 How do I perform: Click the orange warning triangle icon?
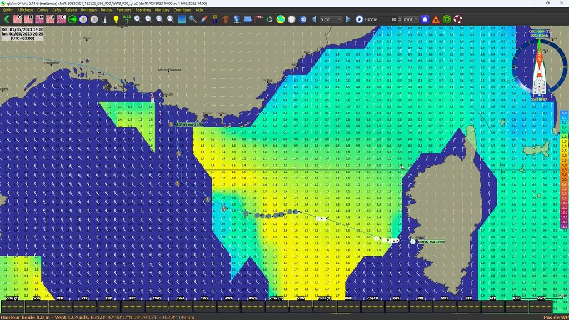[436, 19]
